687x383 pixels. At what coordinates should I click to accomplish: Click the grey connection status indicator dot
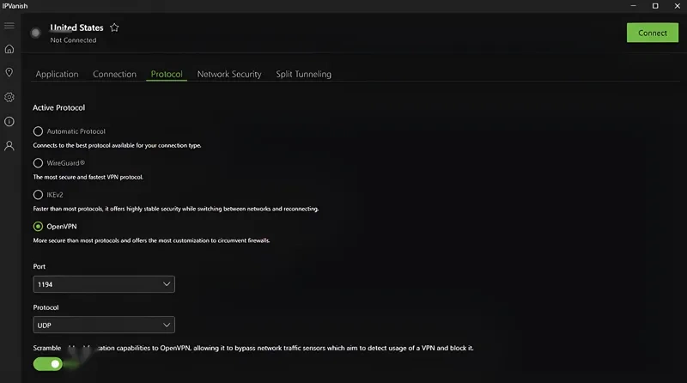pyautogui.click(x=35, y=33)
